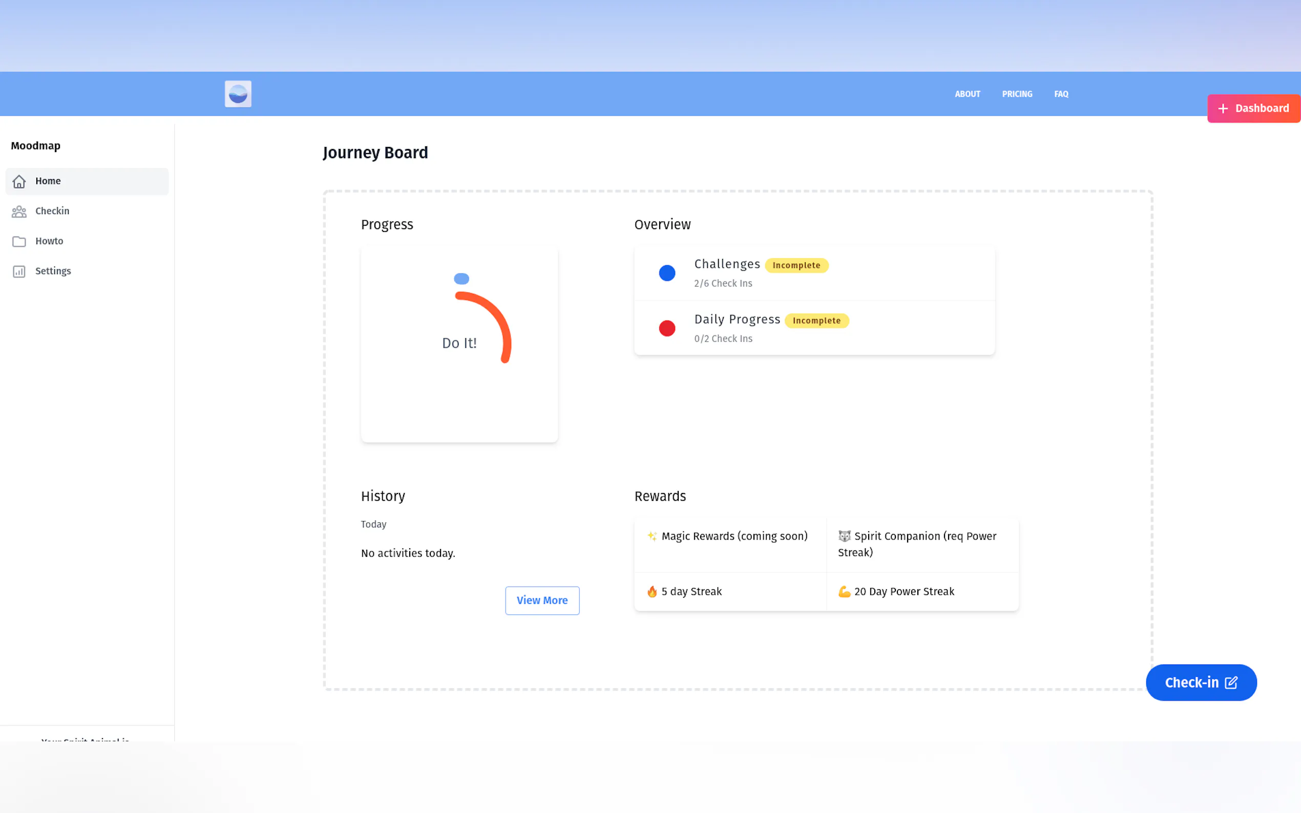Click the Incomplete badge beside Challenges
This screenshot has width=1301, height=813.
click(796, 265)
